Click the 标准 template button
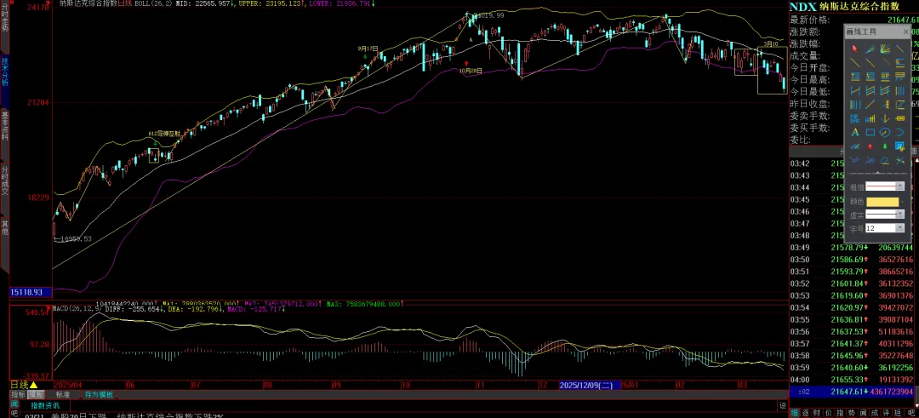The height and width of the screenshot is (418, 919). pyautogui.click(x=63, y=395)
